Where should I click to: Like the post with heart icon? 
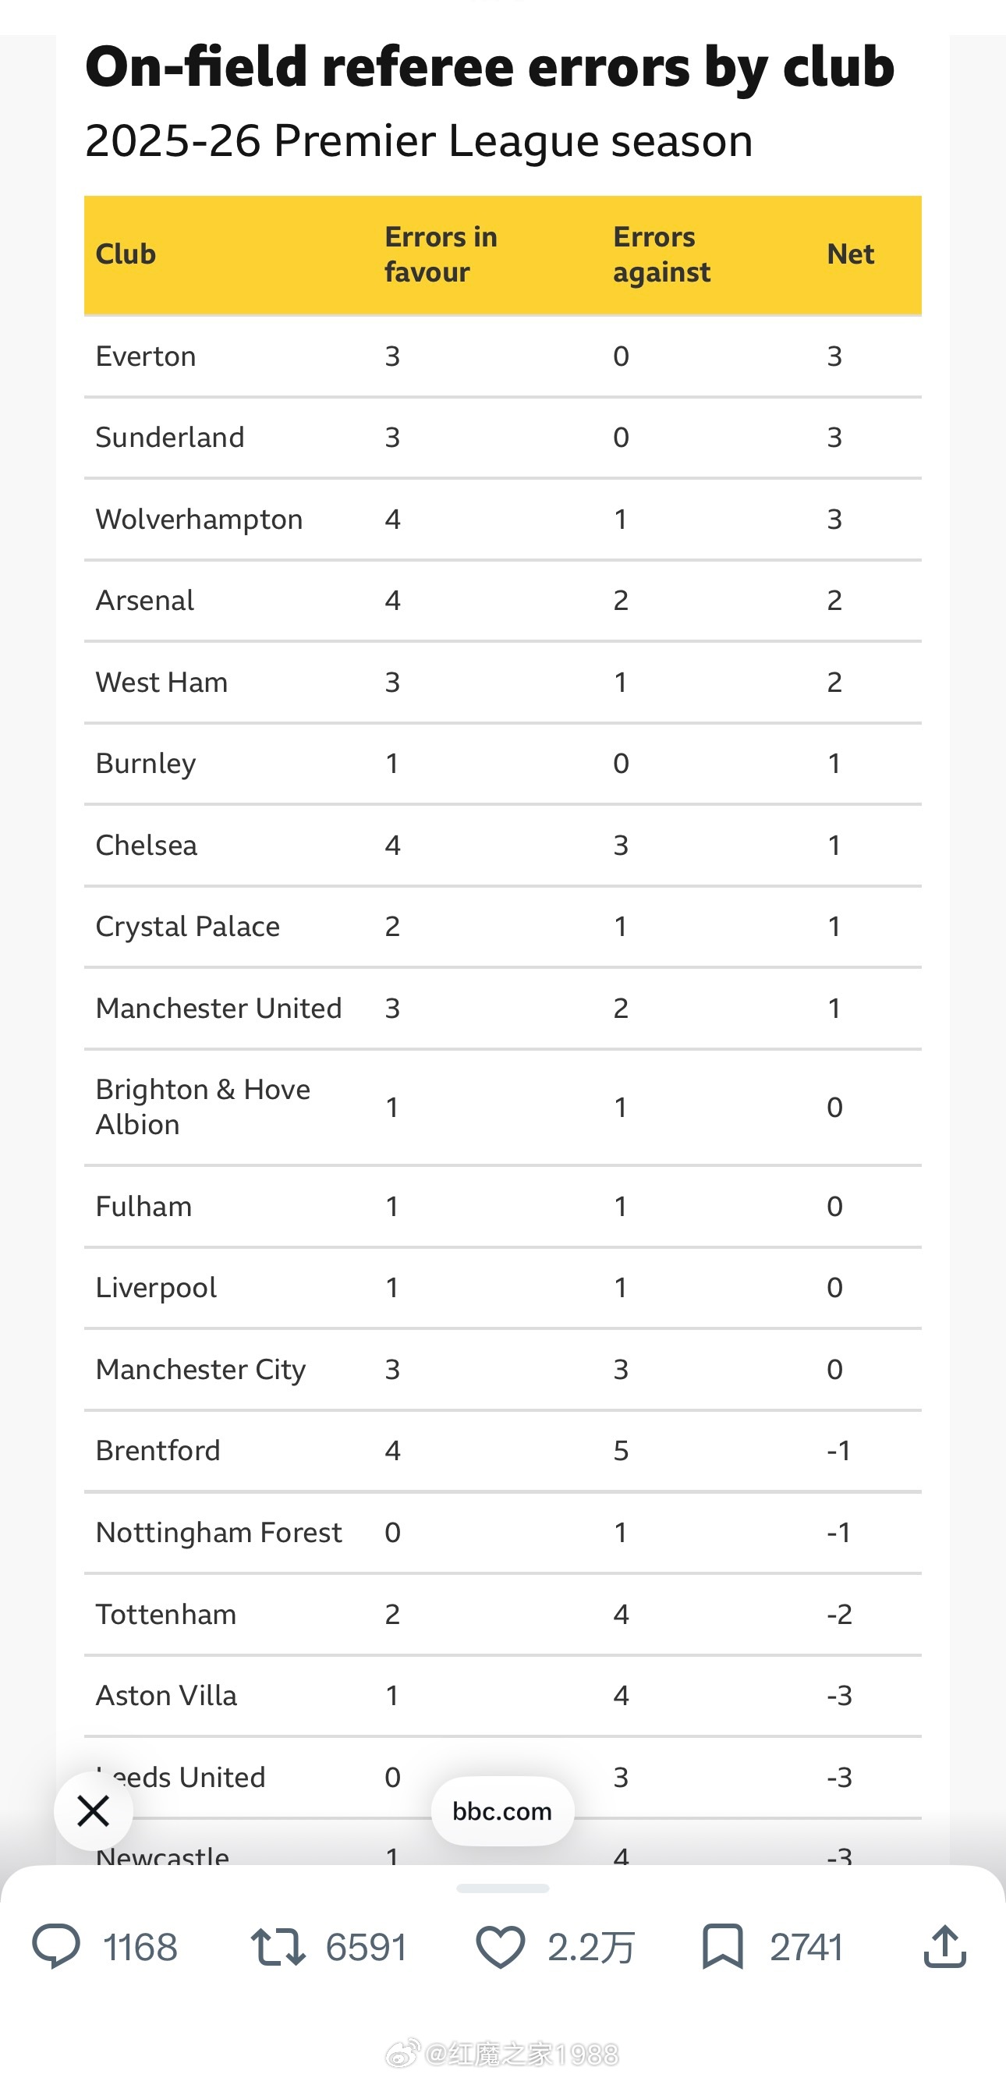pos(500,1945)
